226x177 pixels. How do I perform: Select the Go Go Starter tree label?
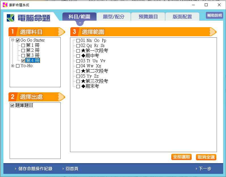(x=33, y=40)
